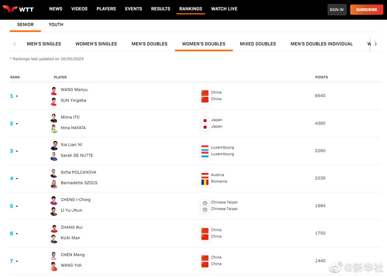The image size is (387, 277).
Task: Click the 1440 points value
Action: [320, 261]
